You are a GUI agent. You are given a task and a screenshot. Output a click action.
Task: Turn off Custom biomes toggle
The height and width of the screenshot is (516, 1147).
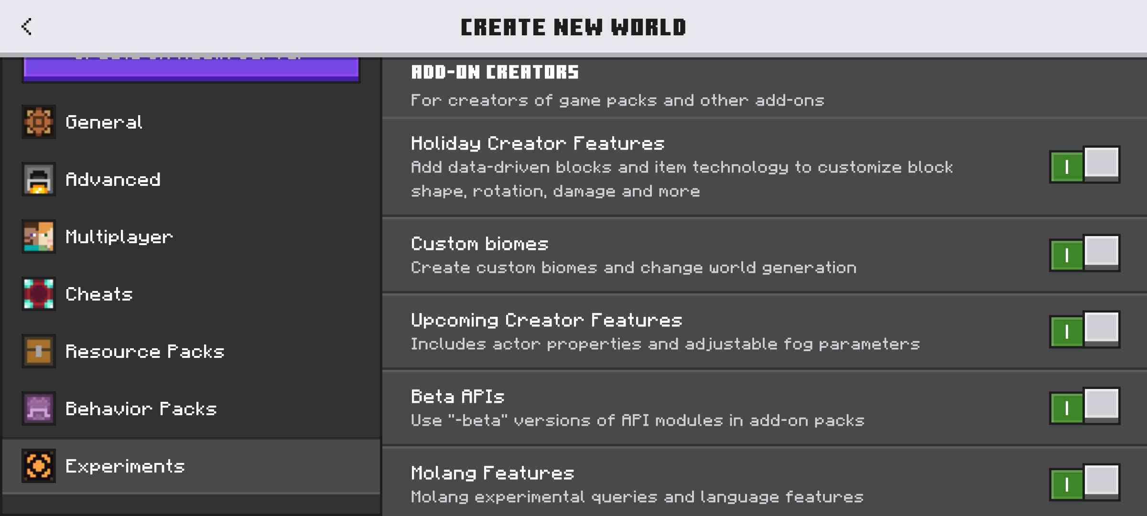point(1084,253)
